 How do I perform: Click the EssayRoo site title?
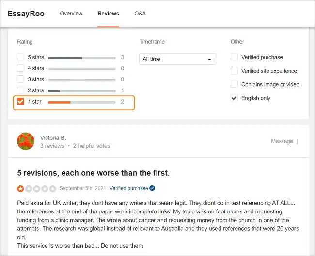pos(26,14)
